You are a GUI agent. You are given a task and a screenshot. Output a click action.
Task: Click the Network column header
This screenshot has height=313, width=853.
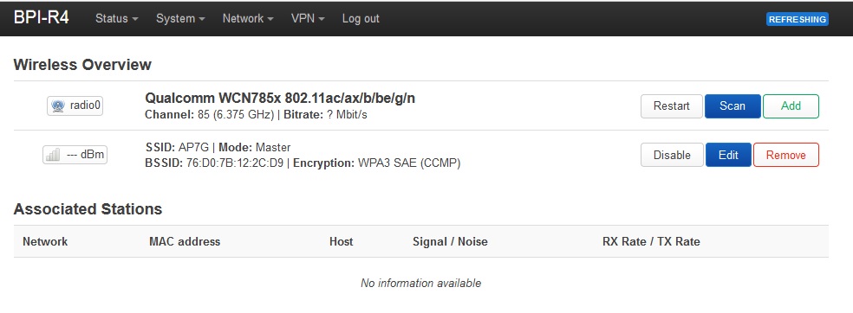pos(45,241)
